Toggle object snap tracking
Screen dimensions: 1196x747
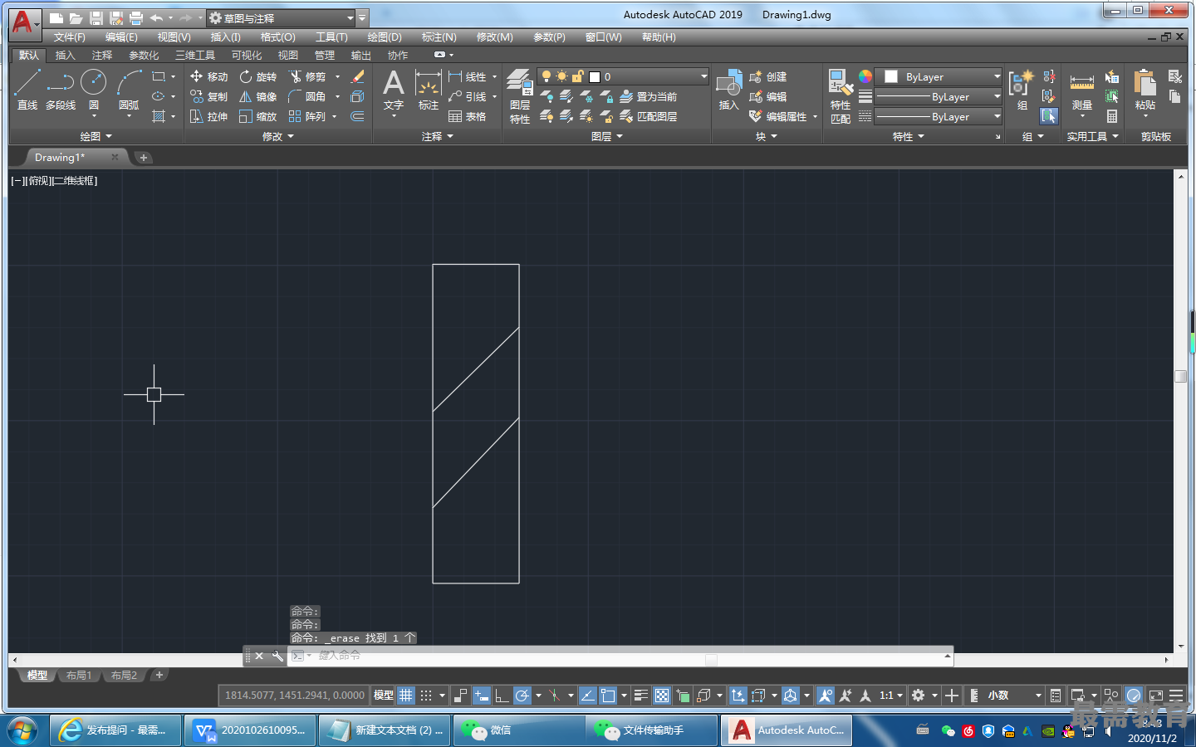[587, 696]
